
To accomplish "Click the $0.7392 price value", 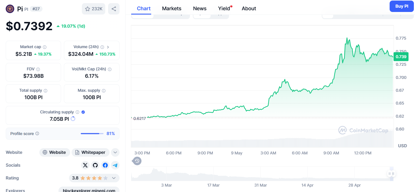I will pyautogui.click(x=29, y=26).
